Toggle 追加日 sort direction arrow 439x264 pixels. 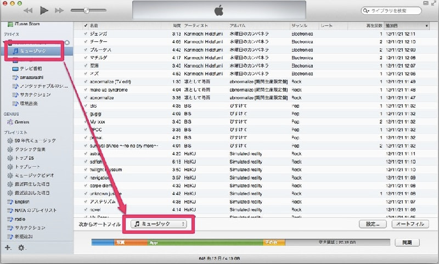tap(427, 26)
